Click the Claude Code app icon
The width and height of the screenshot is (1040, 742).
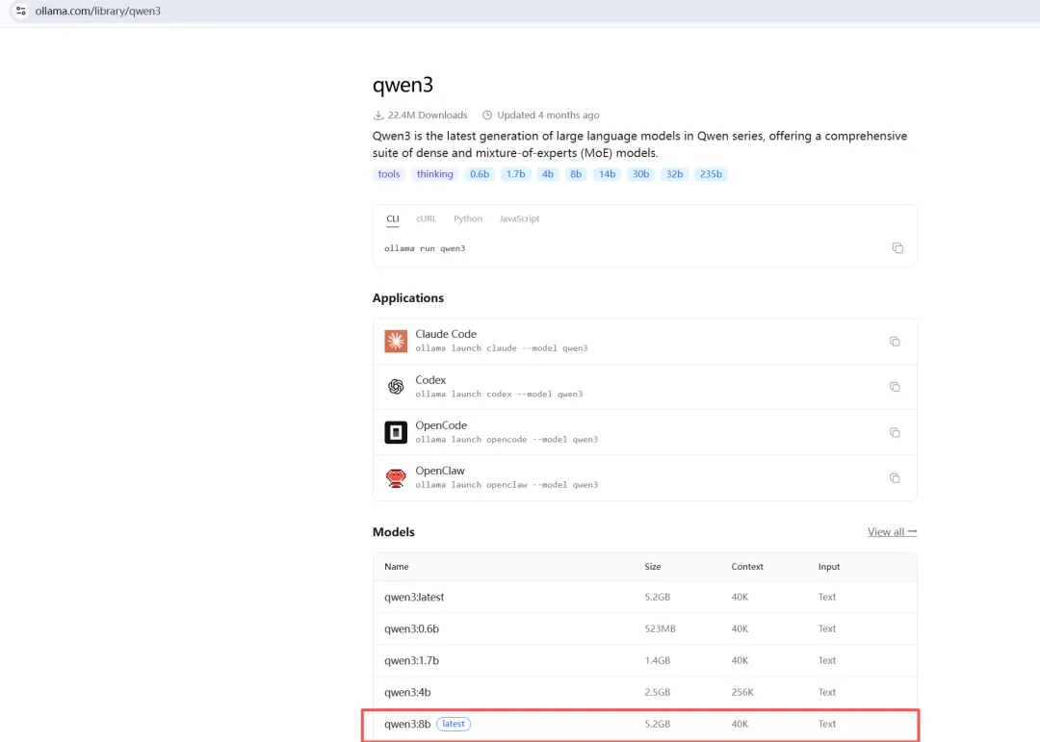pyautogui.click(x=396, y=341)
